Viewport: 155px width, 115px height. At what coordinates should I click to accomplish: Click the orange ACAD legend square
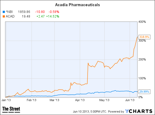click(x=4, y=16)
